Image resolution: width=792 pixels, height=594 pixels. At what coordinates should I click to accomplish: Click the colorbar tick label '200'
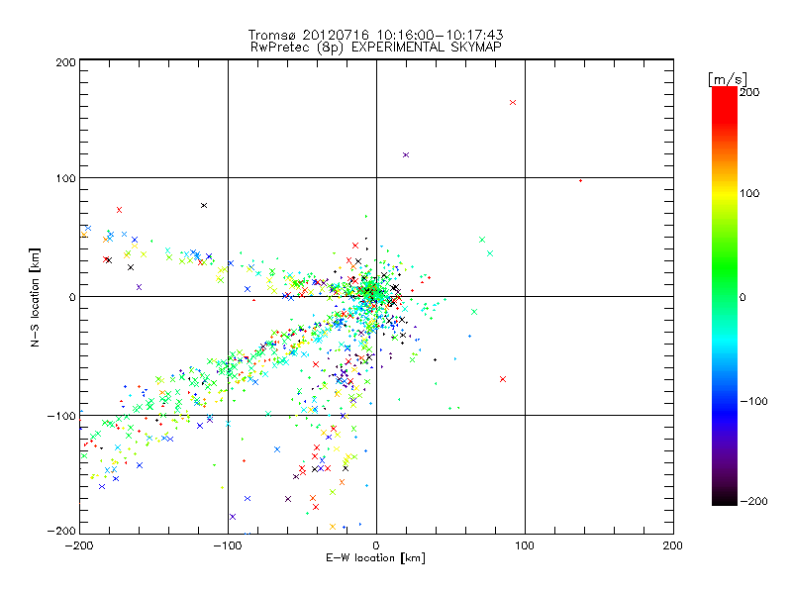click(749, 92)
